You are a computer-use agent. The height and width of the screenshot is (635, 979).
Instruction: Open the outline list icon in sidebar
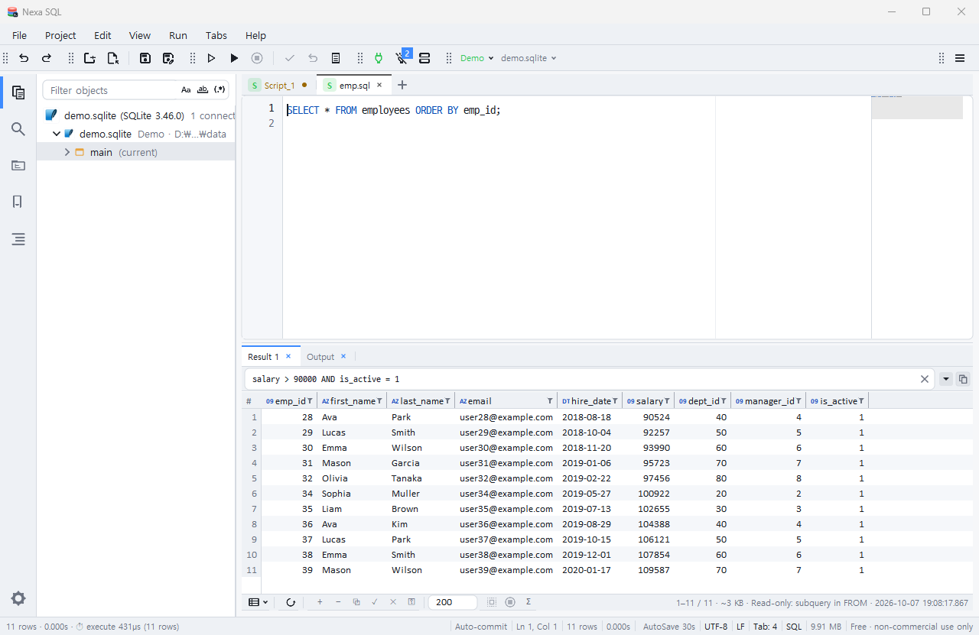coord(18,239)
